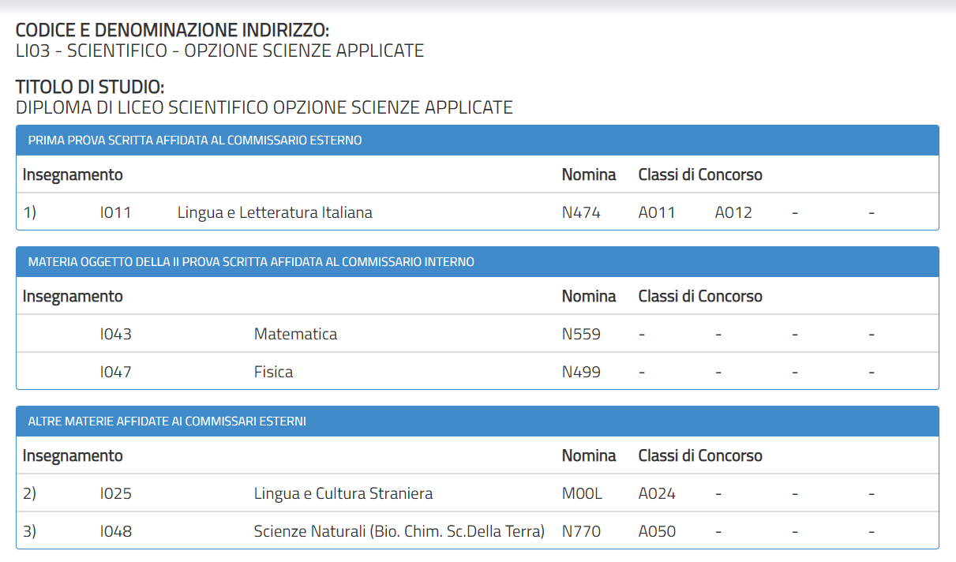This screenshot has width=956, height=562.
Task: Select the Matematica subject row
Action: click(x=295, y=334)
